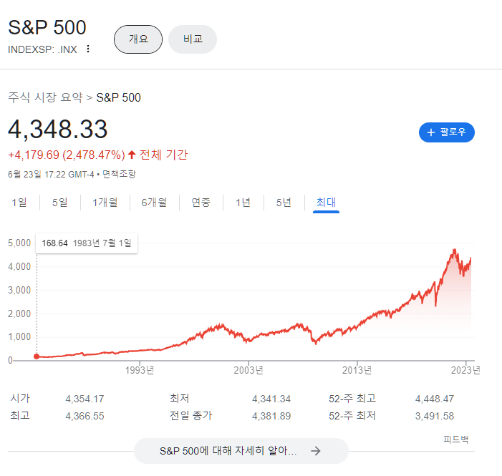Switch chart to 1개월 range
The width and height of the screenshot is (502, 476).
coord(105,203)
